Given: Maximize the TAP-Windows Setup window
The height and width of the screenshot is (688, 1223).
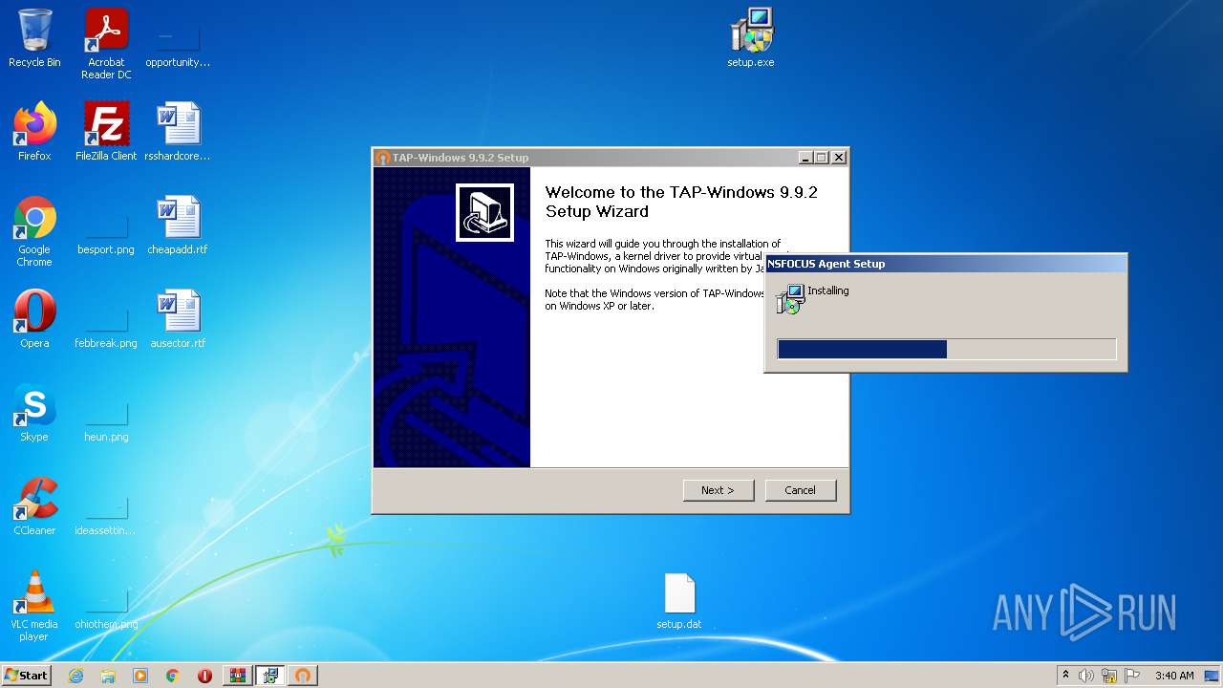Looking at the screenshot, I should pyautogui.click(x=821, y=158).
